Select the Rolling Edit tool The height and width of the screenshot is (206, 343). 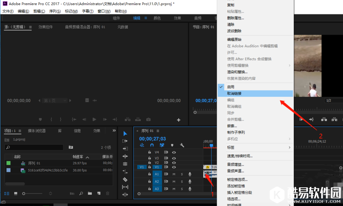click(x=125, y=164)
